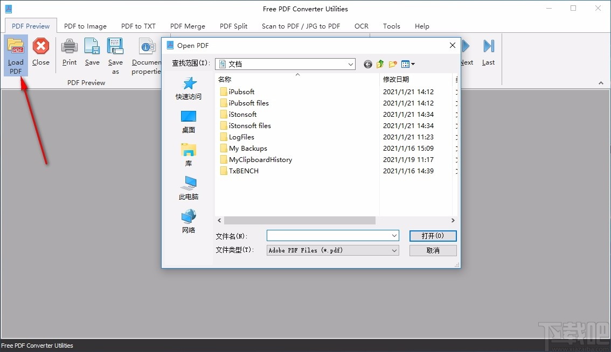Click the Save icon
Screen dimensions: 611x352
click(x=92, y=51)
